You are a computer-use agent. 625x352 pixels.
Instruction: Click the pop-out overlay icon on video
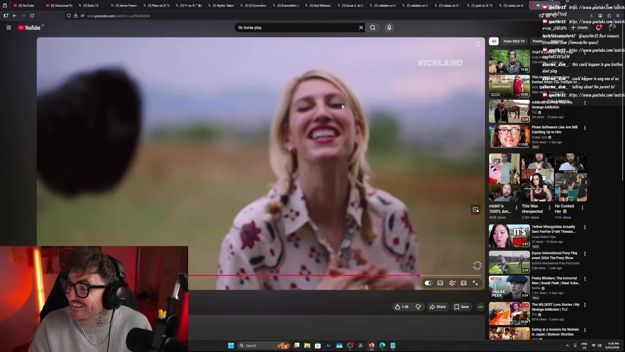[x=476, y=210]
